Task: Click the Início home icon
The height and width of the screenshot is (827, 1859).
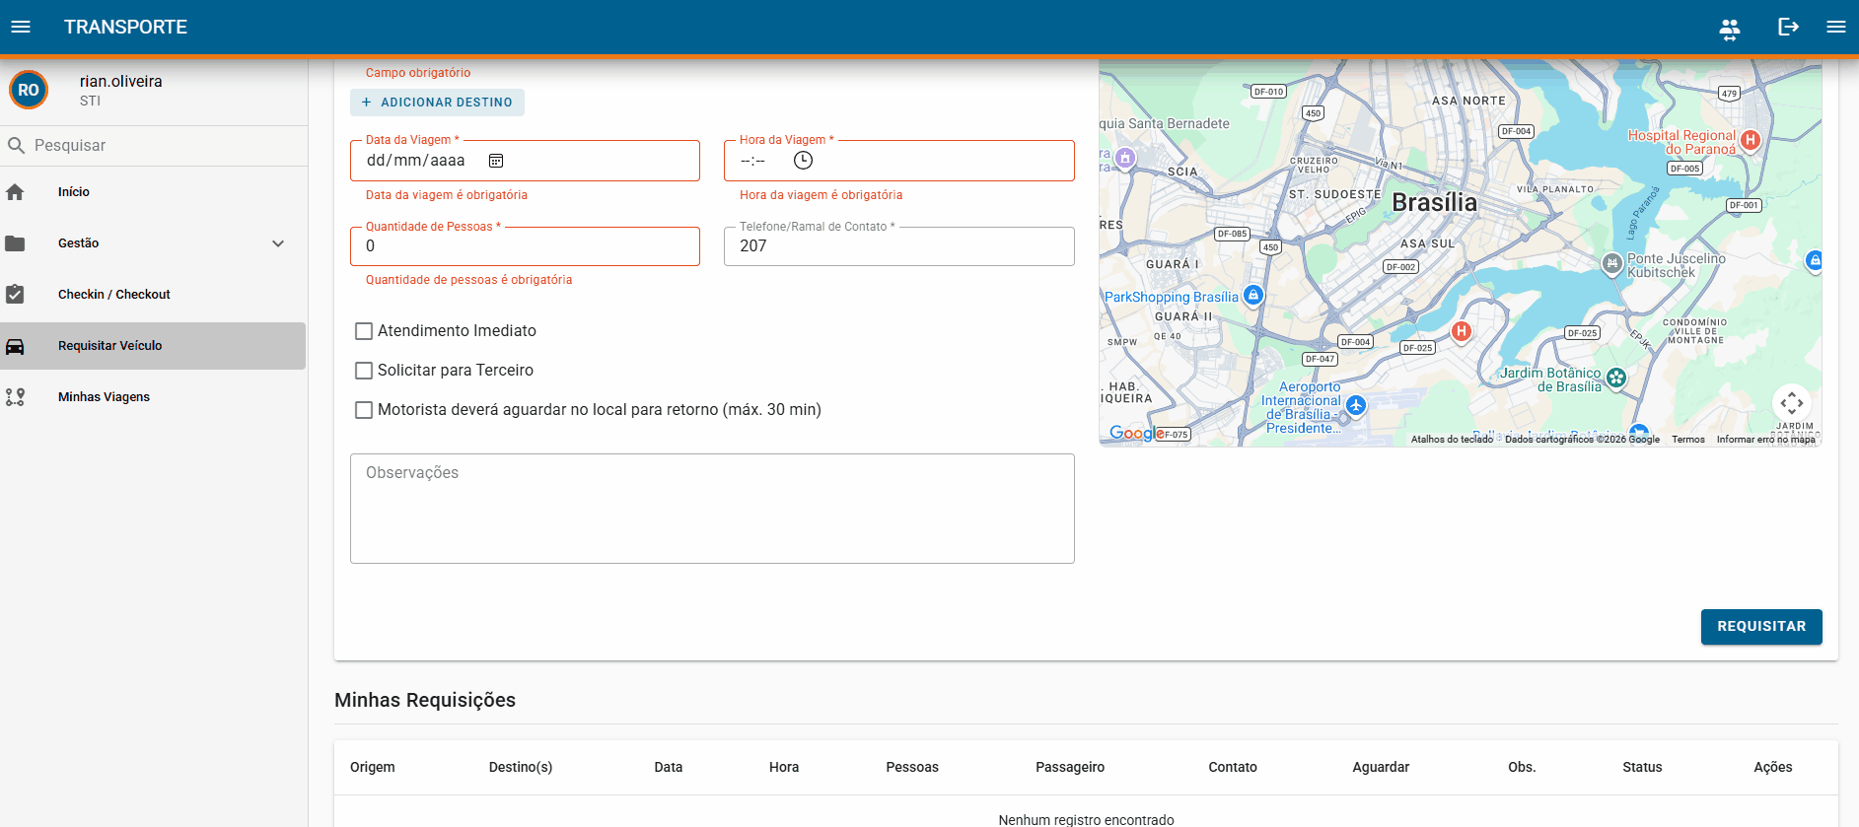Action: [15, 192]
